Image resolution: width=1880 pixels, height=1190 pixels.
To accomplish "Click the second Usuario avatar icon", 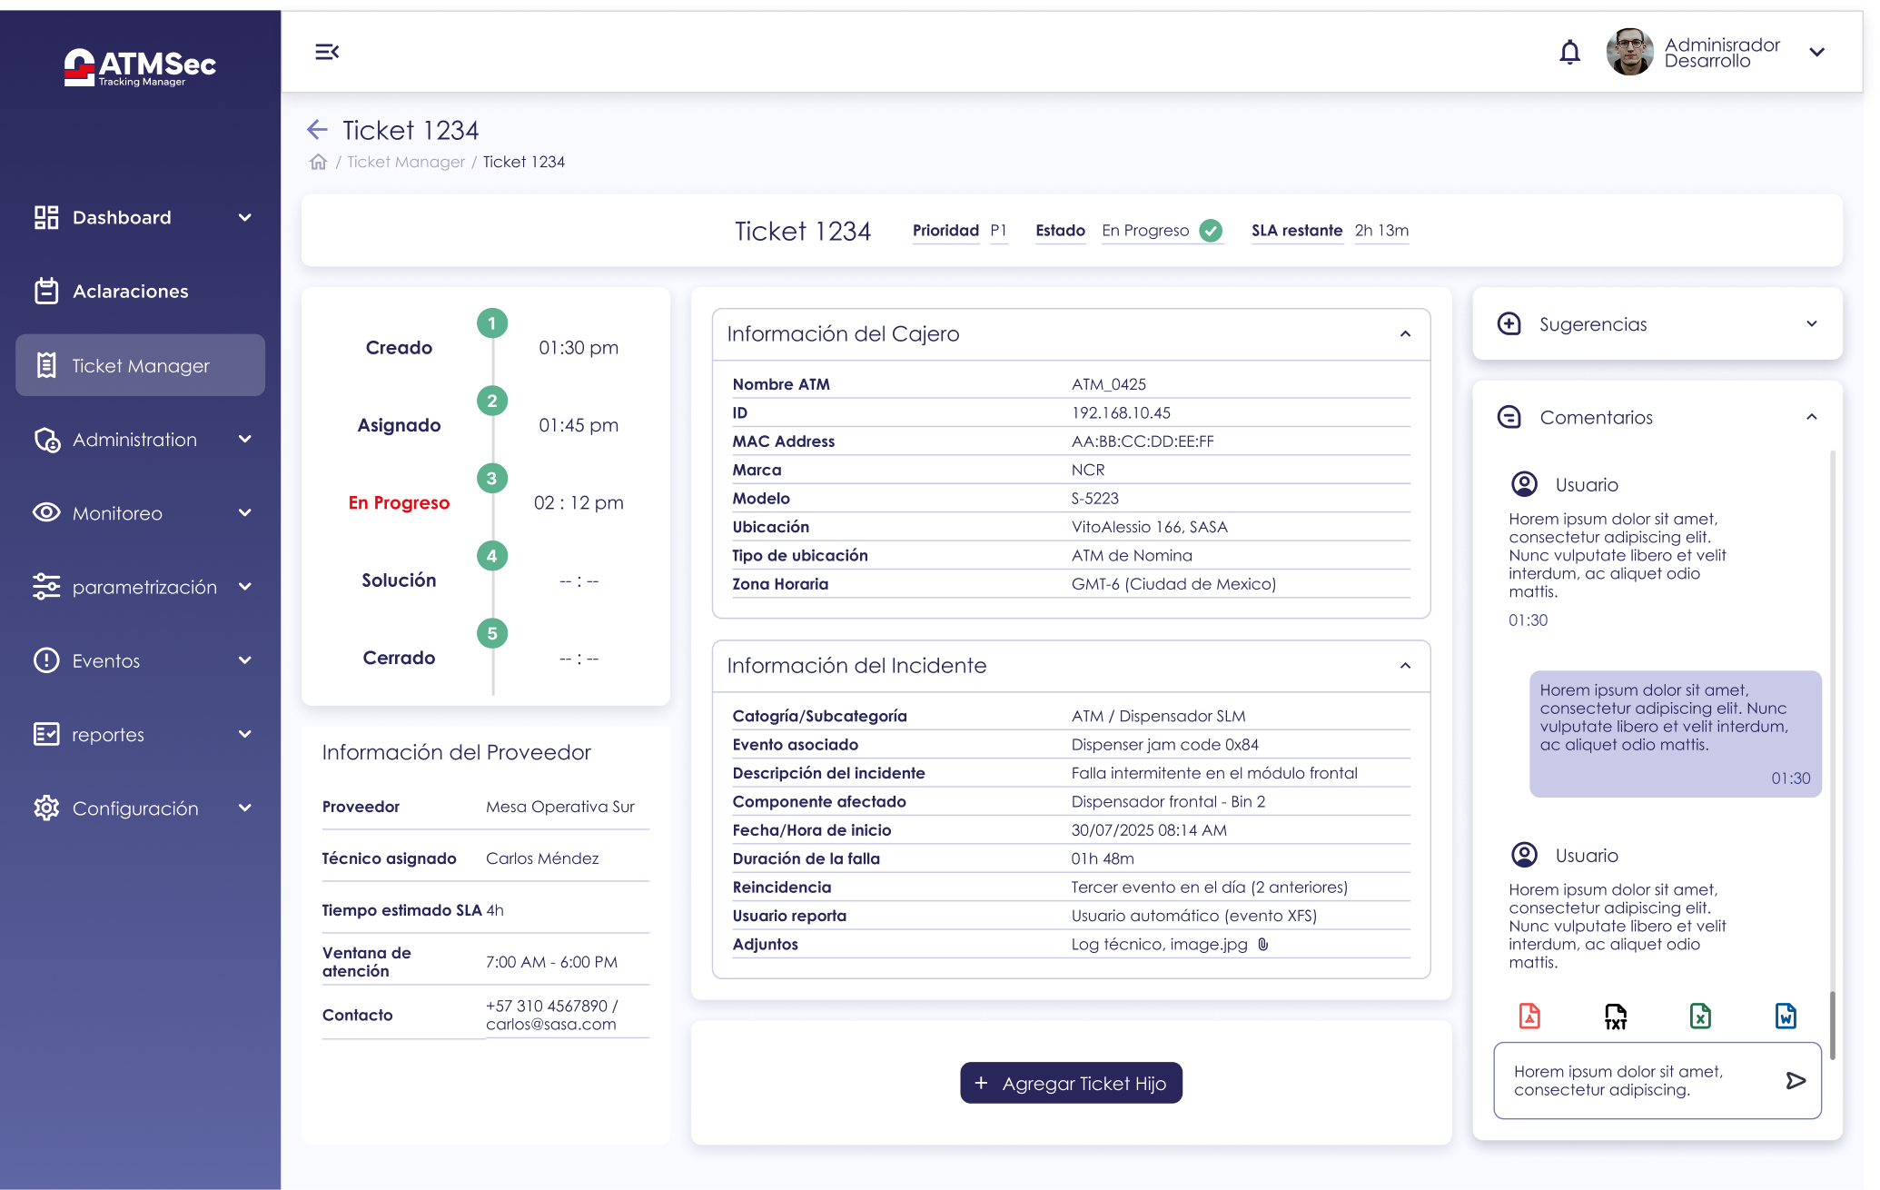I will point(1524,855).
